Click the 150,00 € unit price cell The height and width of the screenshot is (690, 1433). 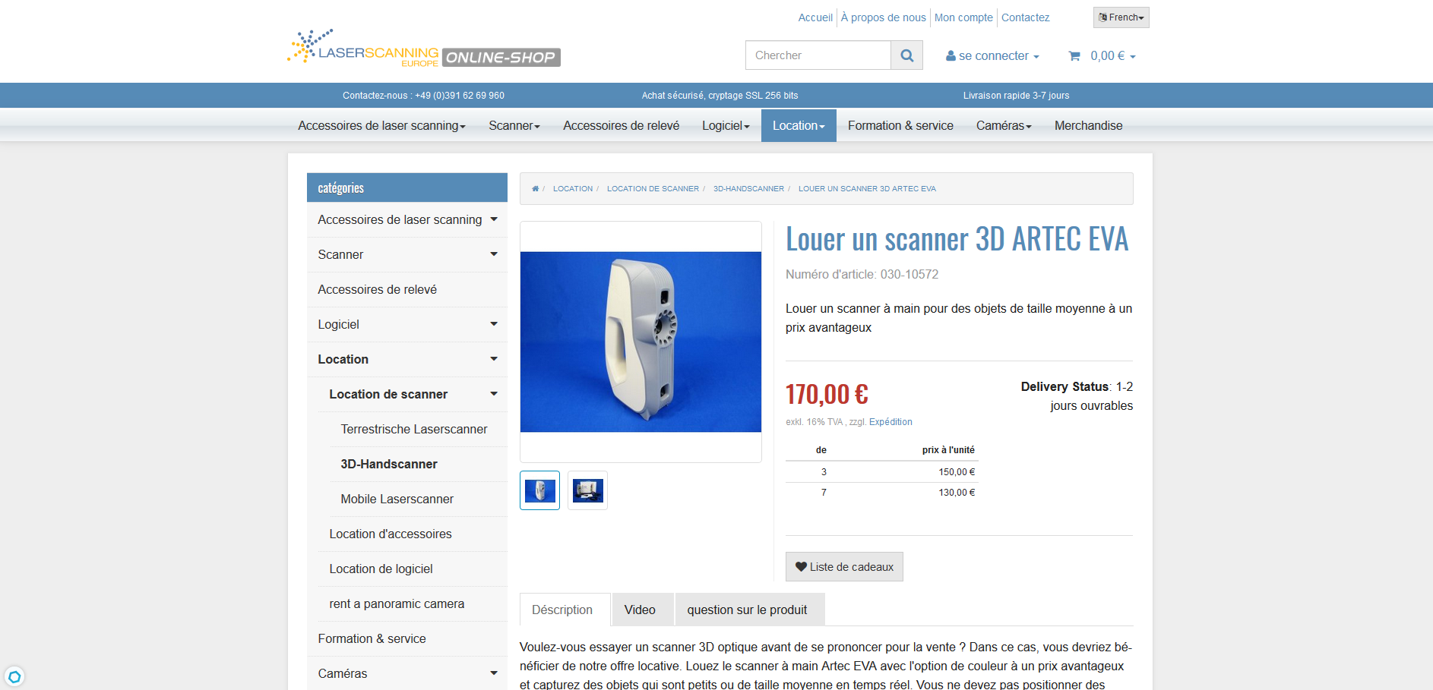(957, 472)
